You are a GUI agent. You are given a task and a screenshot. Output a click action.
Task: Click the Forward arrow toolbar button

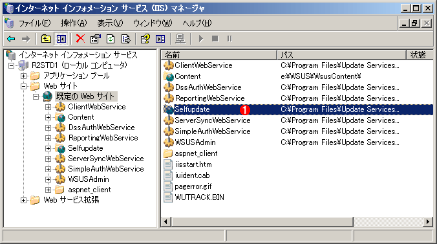[26, 39]
